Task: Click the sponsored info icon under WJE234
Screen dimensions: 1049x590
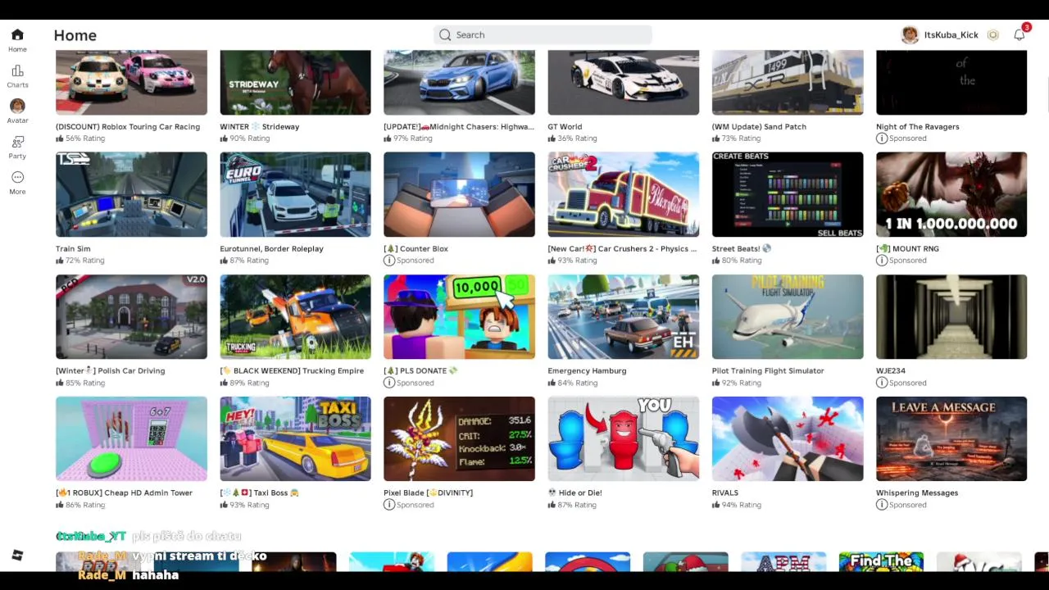Action: (882, 383)
